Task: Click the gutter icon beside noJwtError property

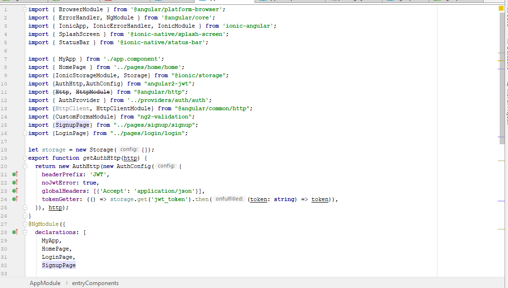Action: (x=14, y=183)
